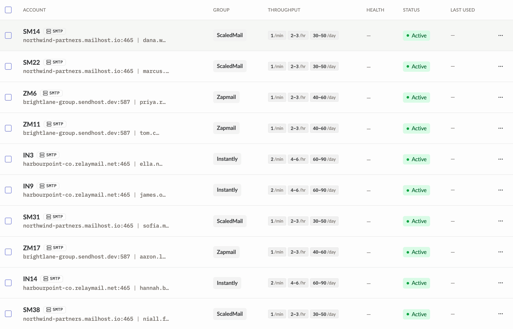The height and width of the screenshot is (329, 513).
Task: Click the ACCOUNT column header
Action: pos(34,10)
